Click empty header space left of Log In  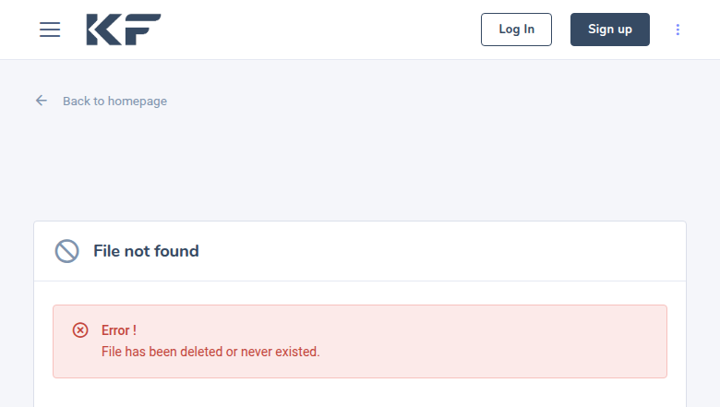323,30
